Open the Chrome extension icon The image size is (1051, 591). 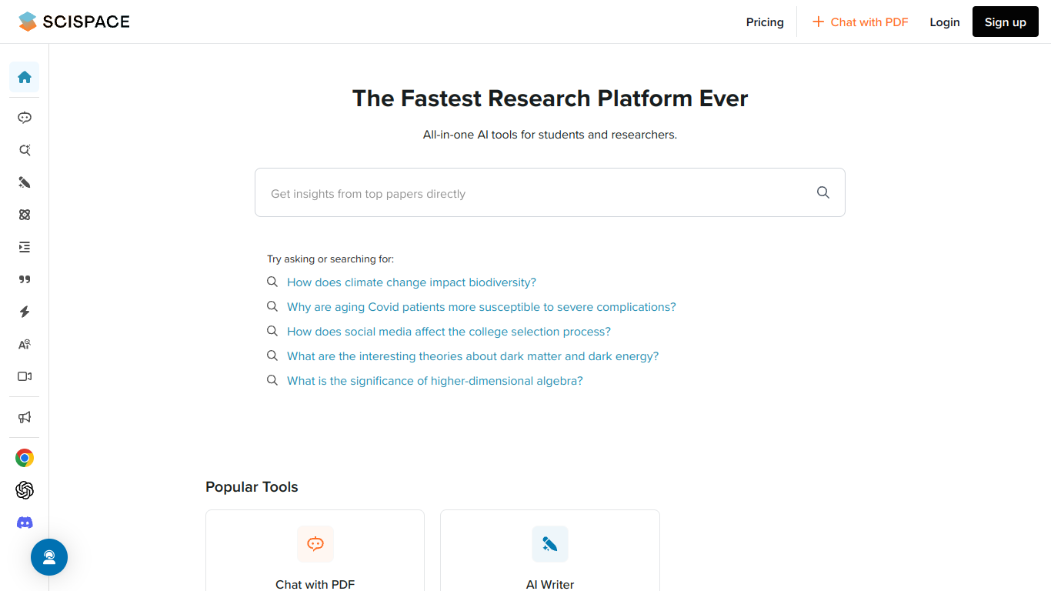click(x=25, y=458)
